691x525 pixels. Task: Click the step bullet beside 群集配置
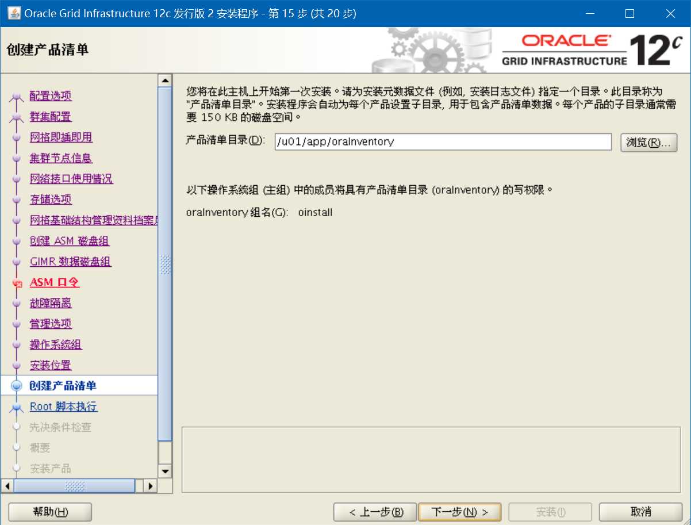point(17,117)
